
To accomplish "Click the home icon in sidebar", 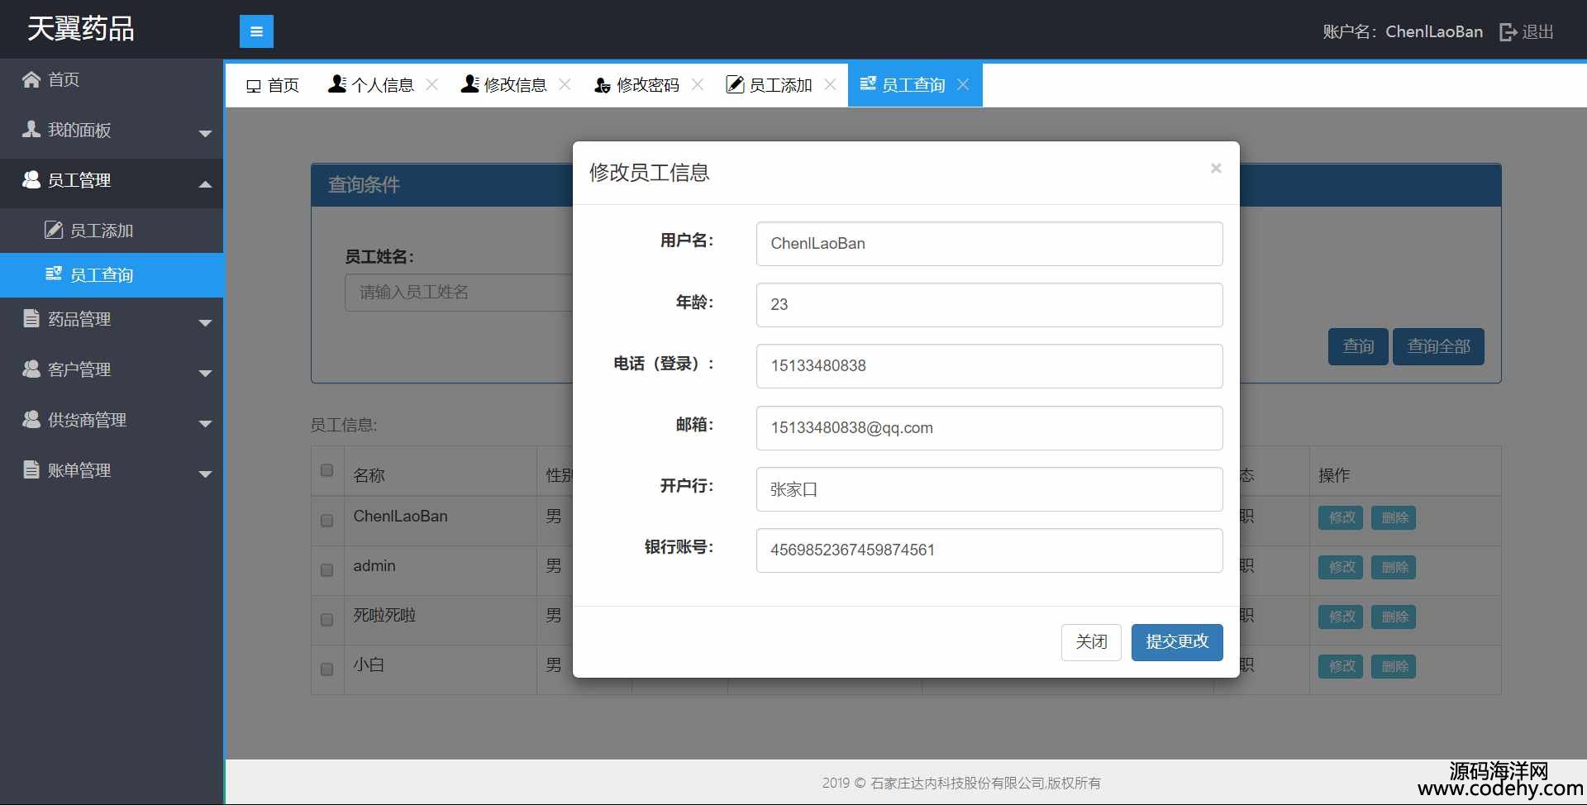I will (x=31, y=79).
